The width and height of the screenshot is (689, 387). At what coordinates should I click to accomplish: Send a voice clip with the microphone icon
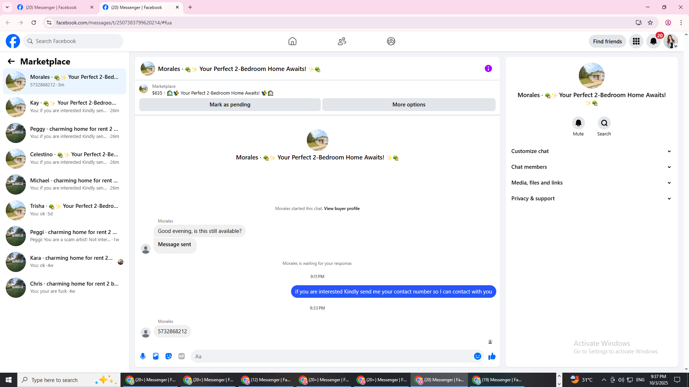pyautogui.click(x=143, y=356)
